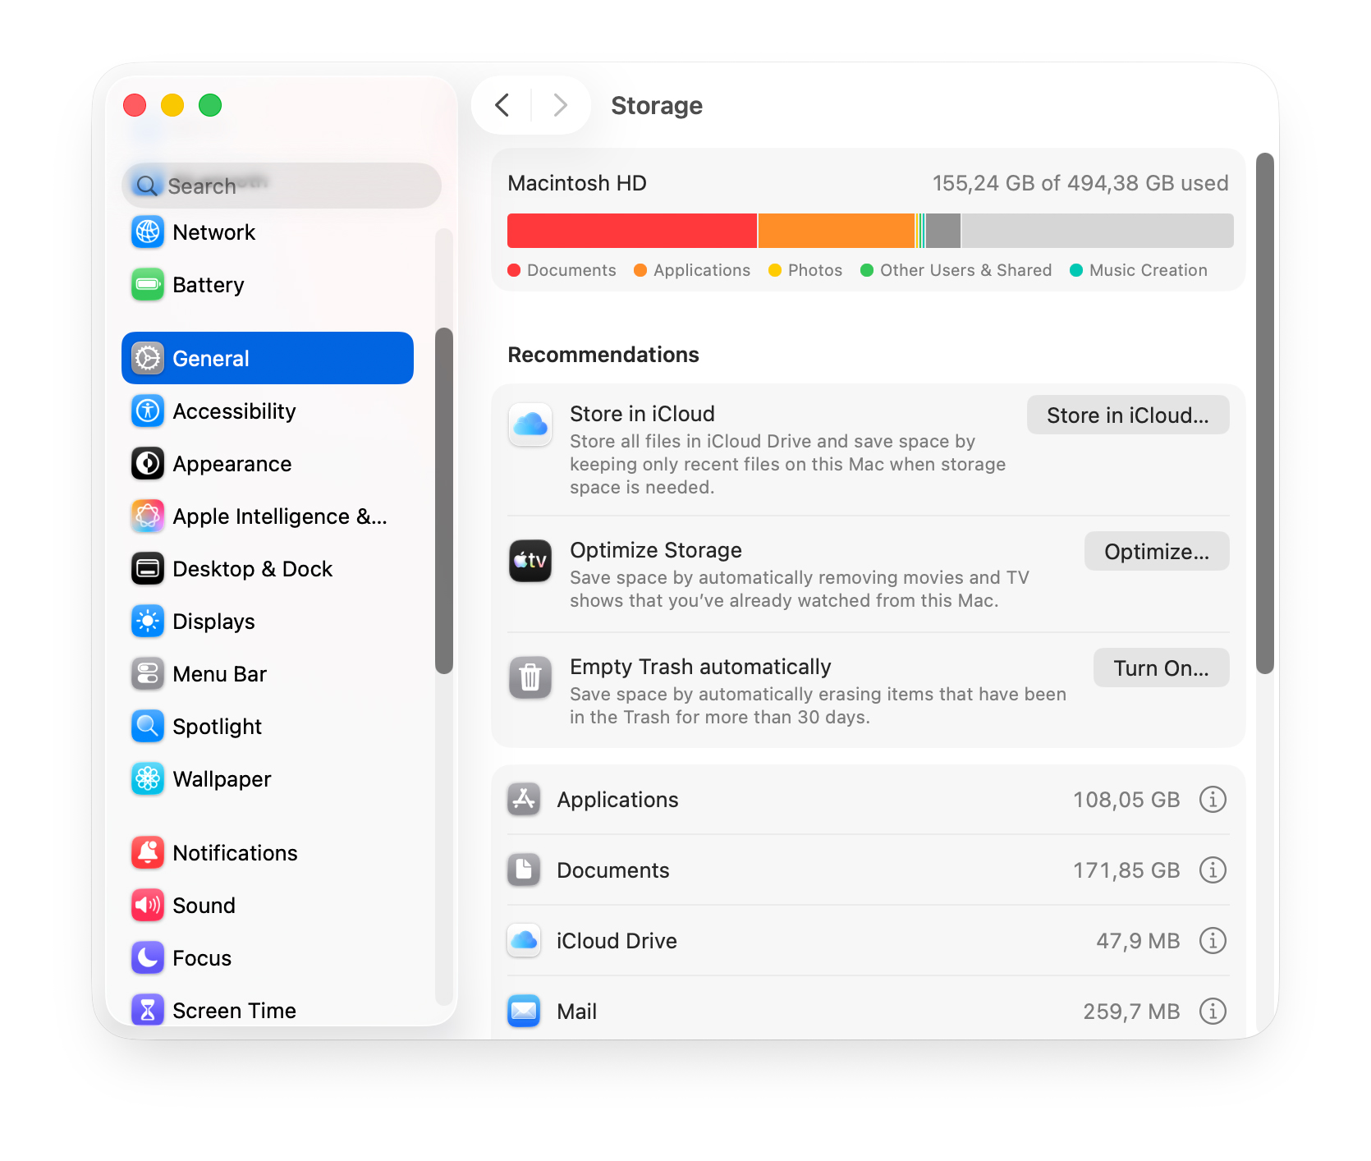The image size is (1371, 1161).
Task: Open the Focus moon icon
Action: 148,958
